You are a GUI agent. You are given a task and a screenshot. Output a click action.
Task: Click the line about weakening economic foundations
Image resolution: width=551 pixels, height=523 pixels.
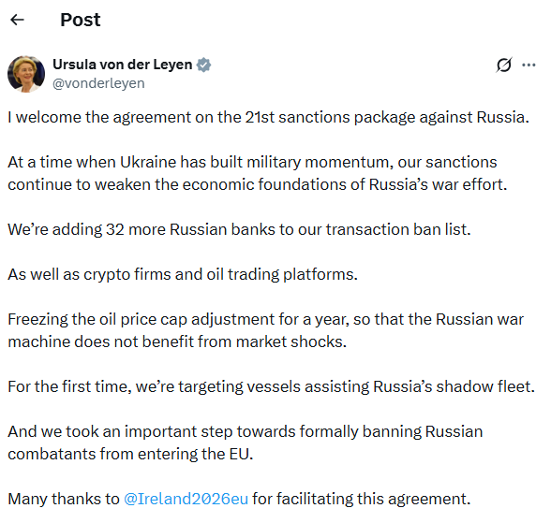(258, 184)
